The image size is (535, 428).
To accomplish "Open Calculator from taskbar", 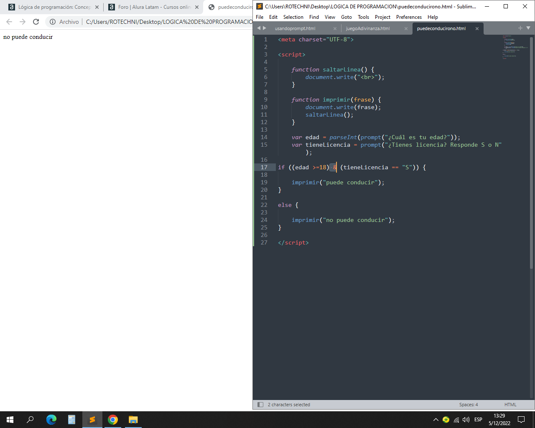I will point(71,420).
